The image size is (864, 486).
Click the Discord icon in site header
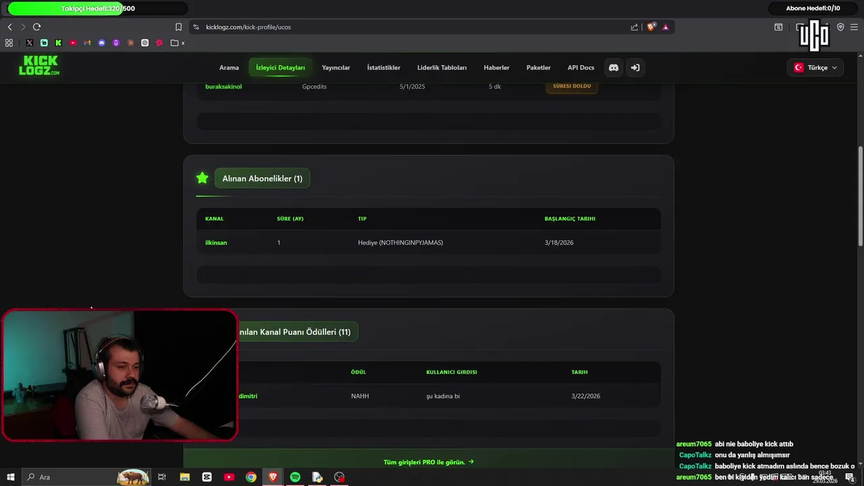pos(614,67)
